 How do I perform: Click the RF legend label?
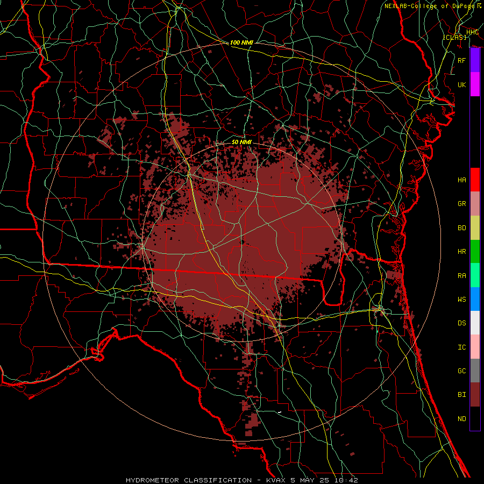461,60
